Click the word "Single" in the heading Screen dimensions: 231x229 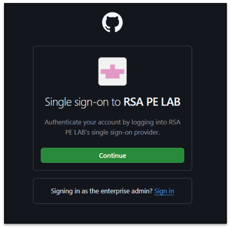coord(57,102)
